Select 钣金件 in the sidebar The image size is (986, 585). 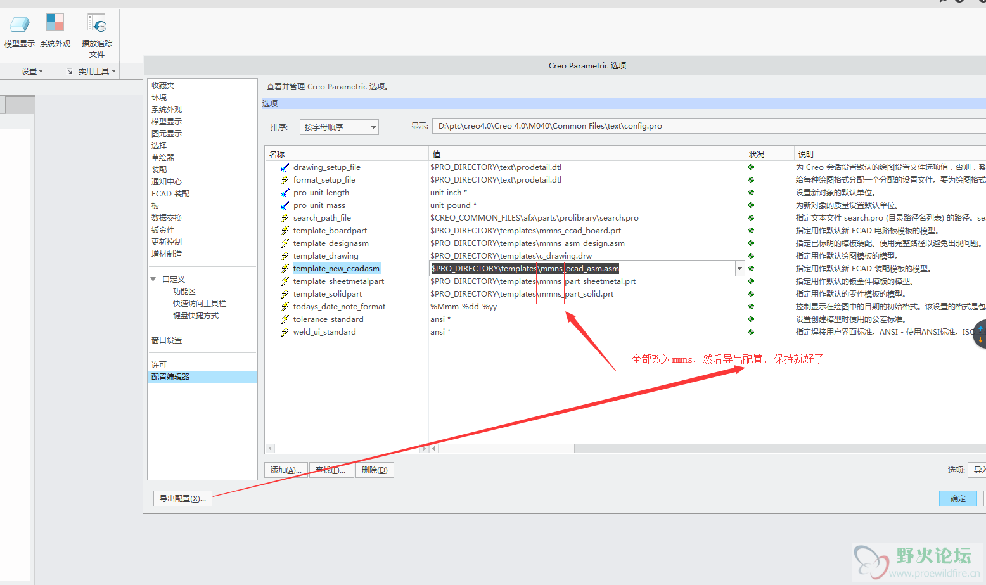point(163,230)
